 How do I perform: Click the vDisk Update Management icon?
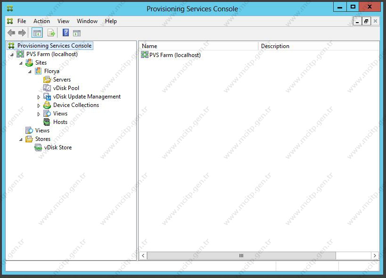pyautogui.click(x=47, y=97)
